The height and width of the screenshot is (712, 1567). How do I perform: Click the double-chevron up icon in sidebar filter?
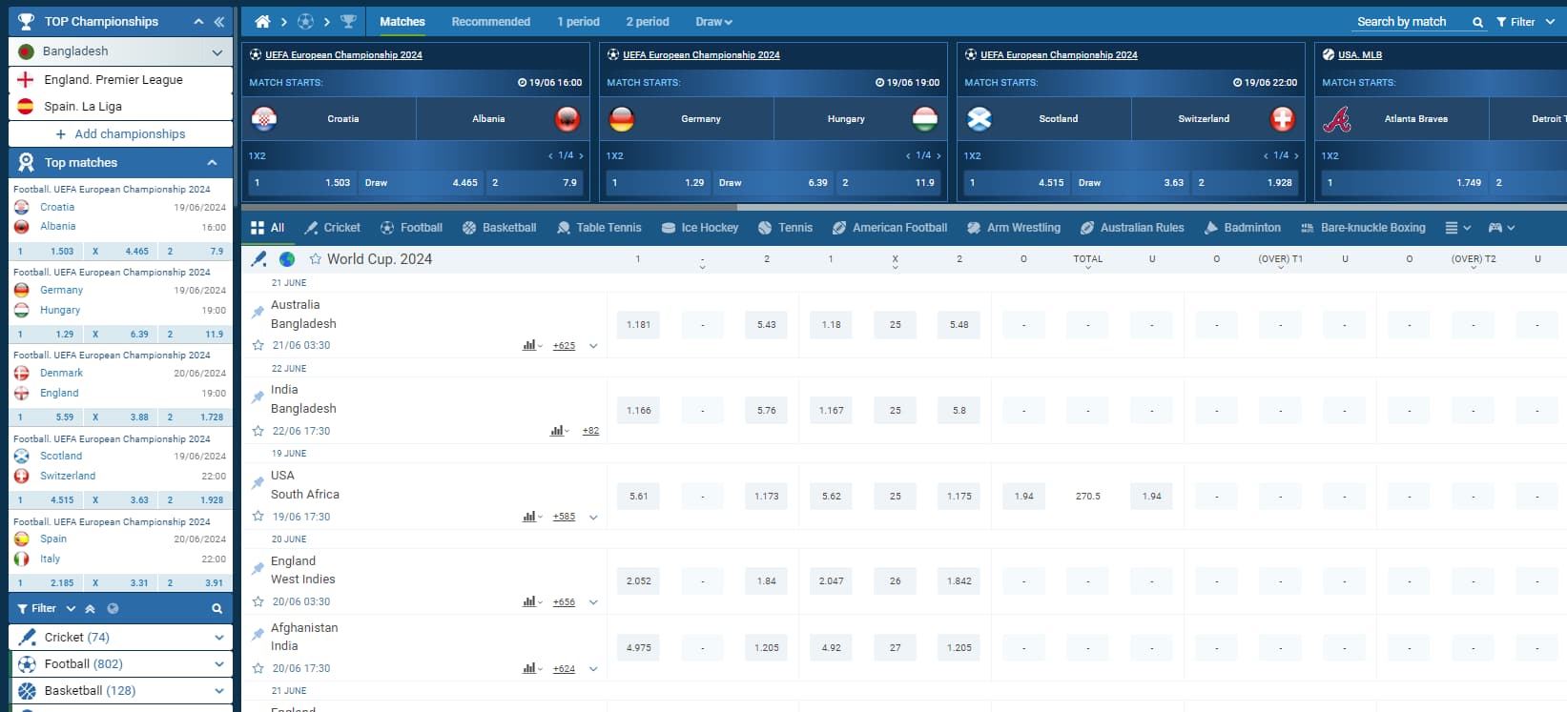pyautogui.click(x=90, y=608)
